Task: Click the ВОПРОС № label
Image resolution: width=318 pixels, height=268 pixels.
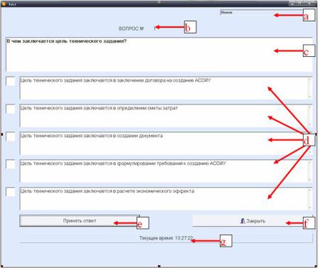Action: tap(132, 28)
